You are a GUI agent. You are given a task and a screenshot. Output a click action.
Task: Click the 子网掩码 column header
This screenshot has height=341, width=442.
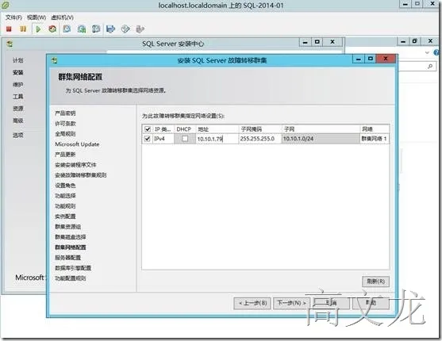point(260,129)
